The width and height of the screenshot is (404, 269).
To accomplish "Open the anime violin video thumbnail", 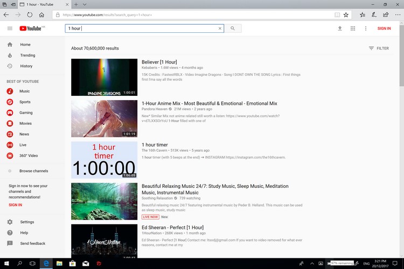I will click(104, 119).
